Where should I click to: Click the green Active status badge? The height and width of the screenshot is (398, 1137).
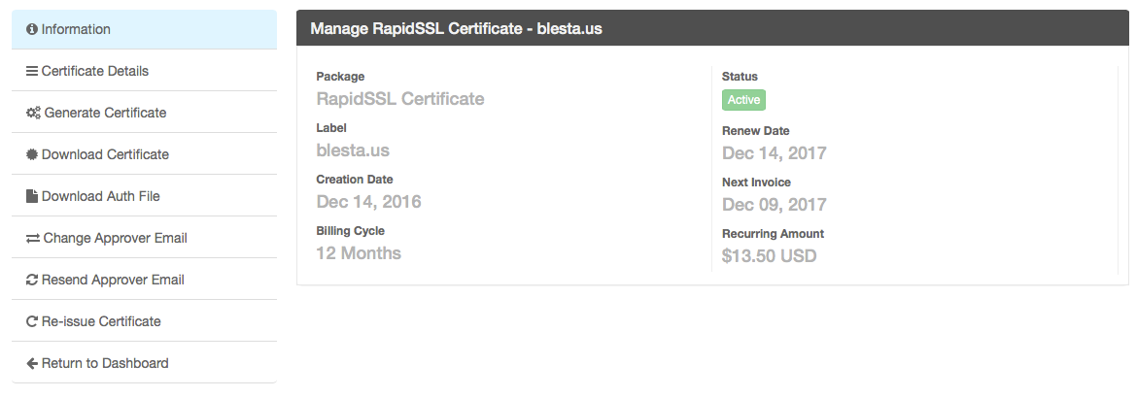click(743, 100)
